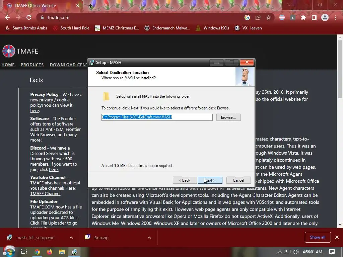Select the MASH setup taskbar icon
The width and height of the screenshot is (343, 257).
pyautogui.click(x=74, y=252)
